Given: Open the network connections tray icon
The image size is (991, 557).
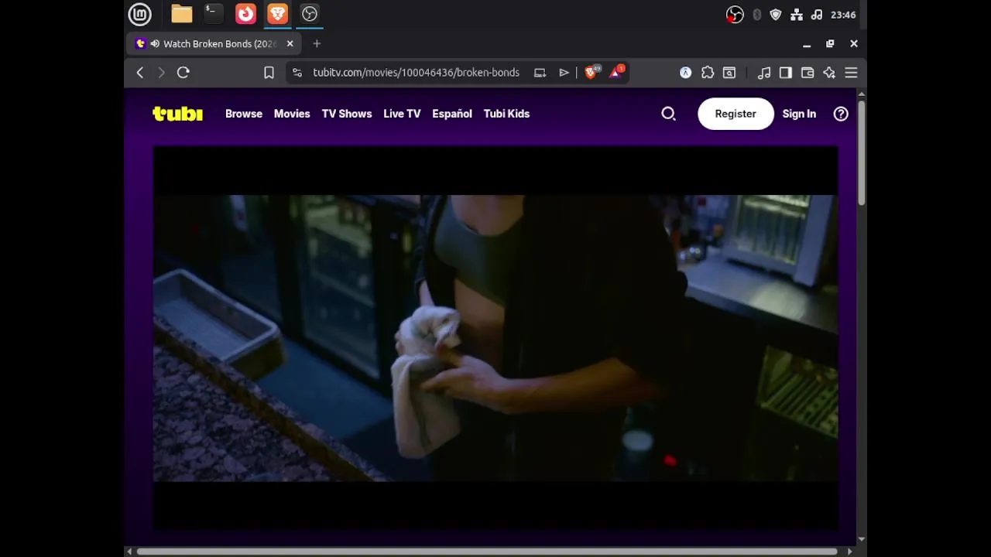Looking at the screenshot, I should (797, 15).
